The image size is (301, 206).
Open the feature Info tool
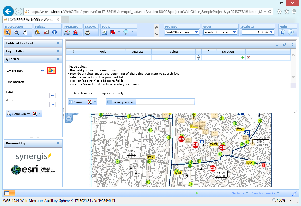click(x=54, y=32)
